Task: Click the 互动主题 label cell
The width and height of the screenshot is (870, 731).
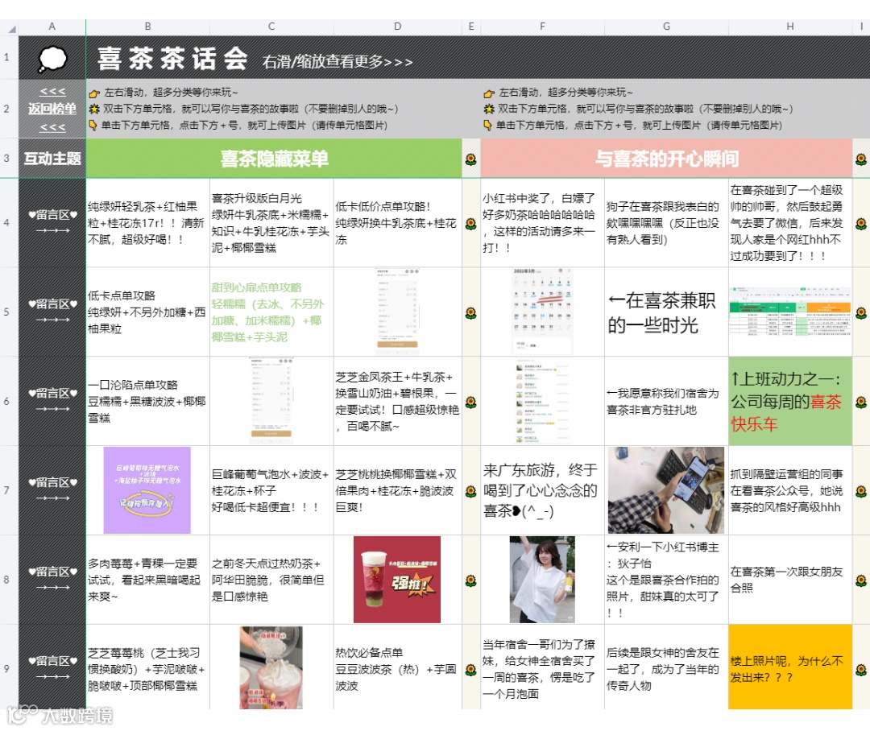Action: (x=52, y=159)
